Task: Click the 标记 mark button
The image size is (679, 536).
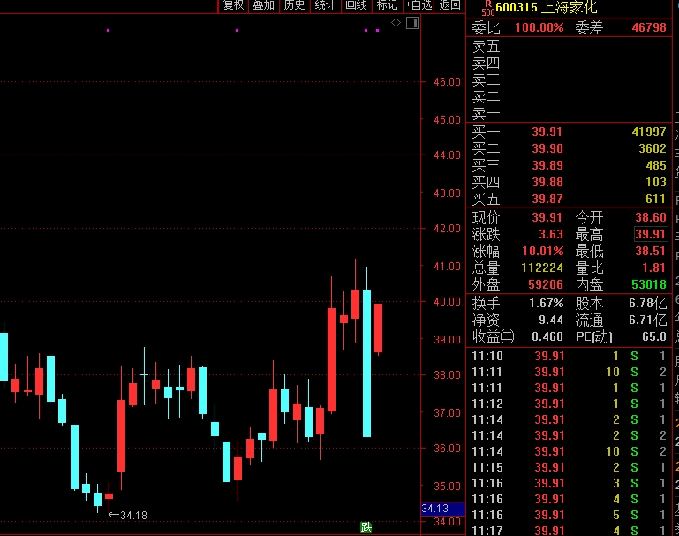Action: [387, 5]
